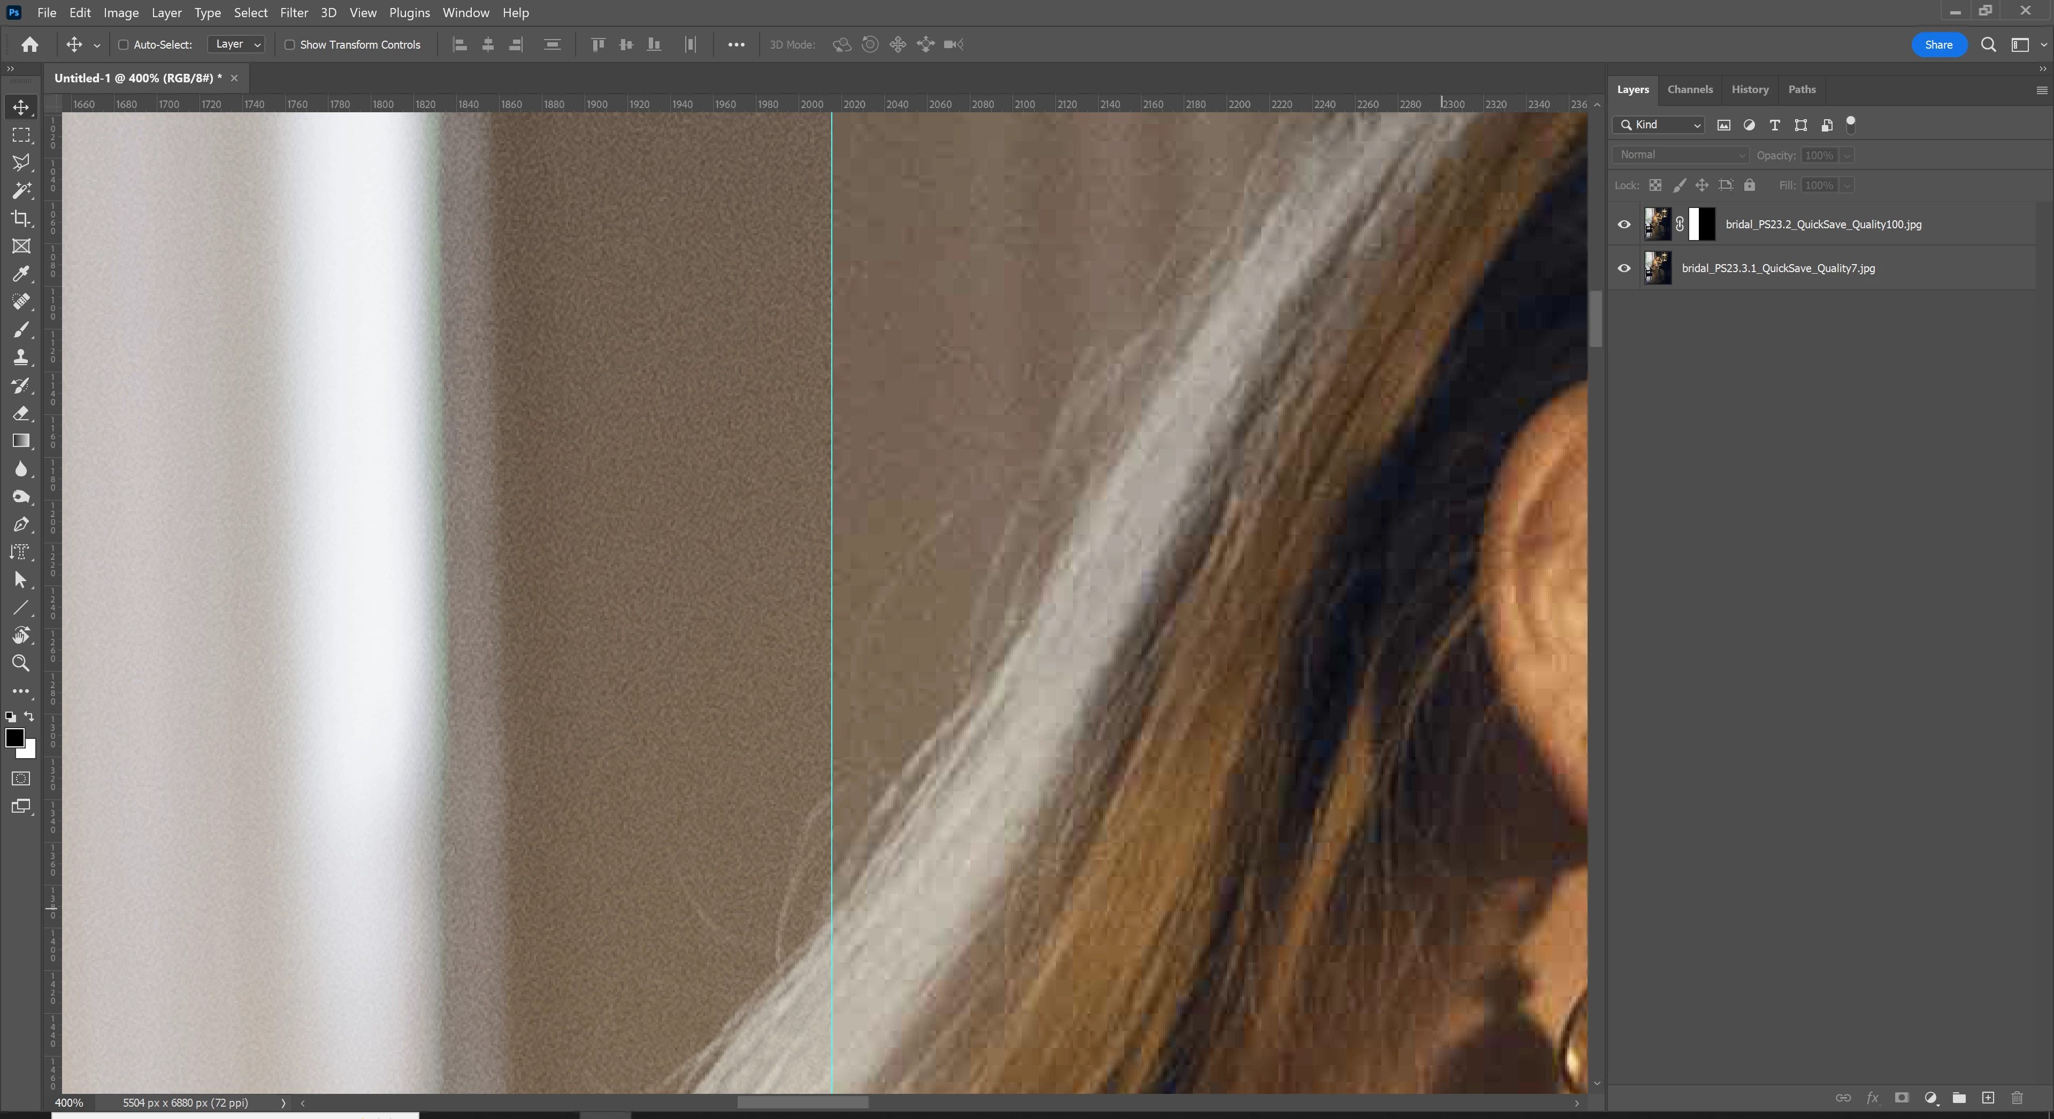2054x1119 pixels.
Task: Open the Normal blend mode dropdown
Action: 1679,155
